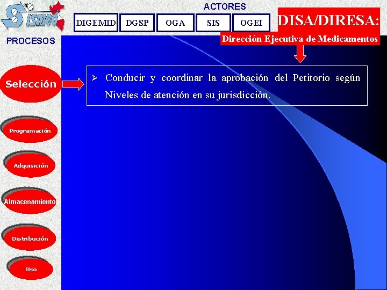Open the Uso process oval
387x290 pixels.
pyautogui.click(x=31, y=269)
